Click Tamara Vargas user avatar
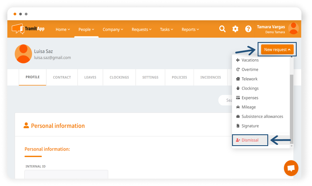The width and height of the screenshot is (312, 186). coord(293,29)
